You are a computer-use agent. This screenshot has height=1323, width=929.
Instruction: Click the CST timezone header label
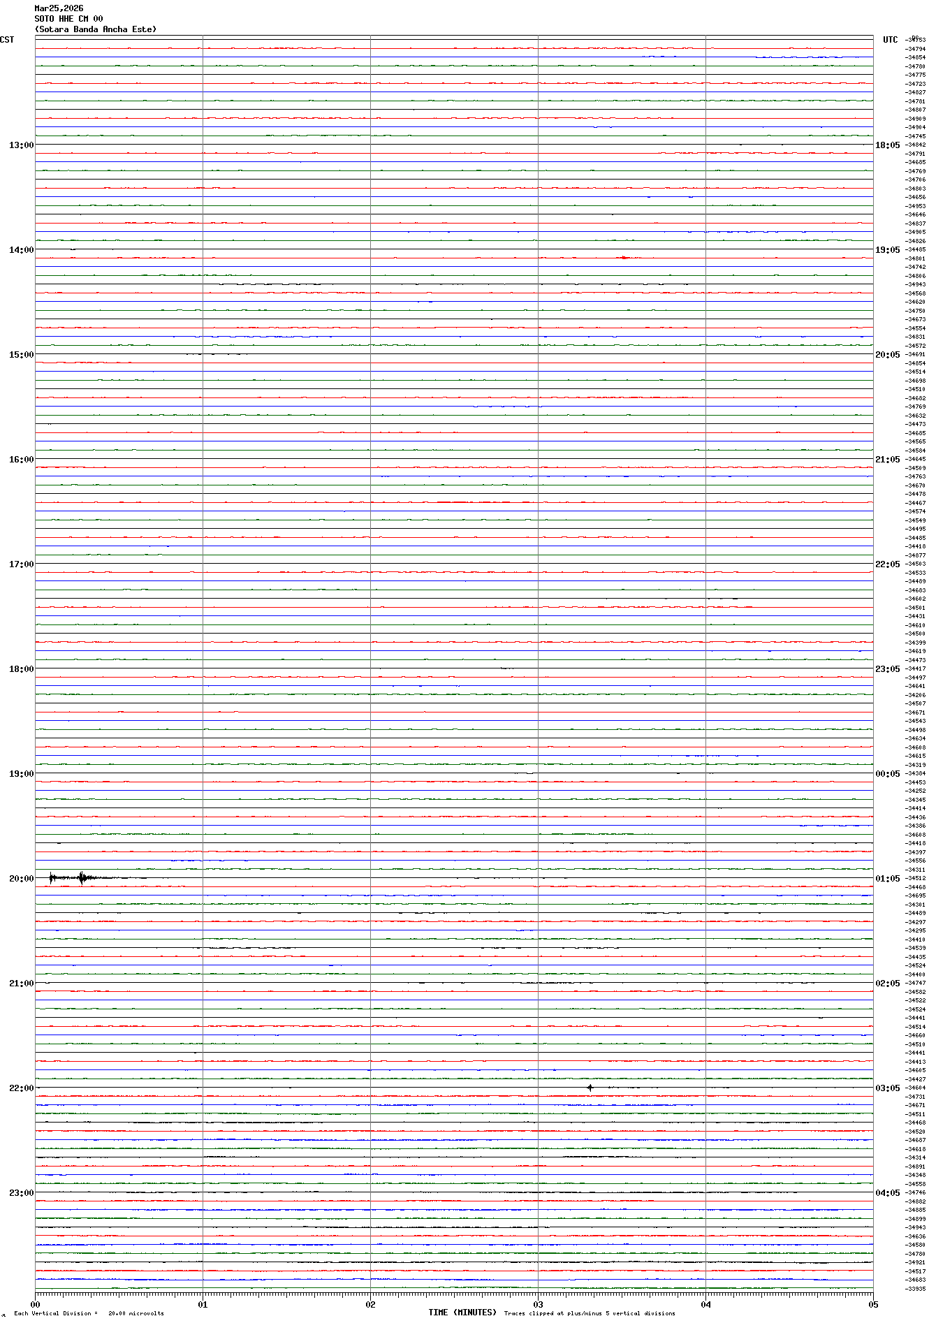coord(7,40)
